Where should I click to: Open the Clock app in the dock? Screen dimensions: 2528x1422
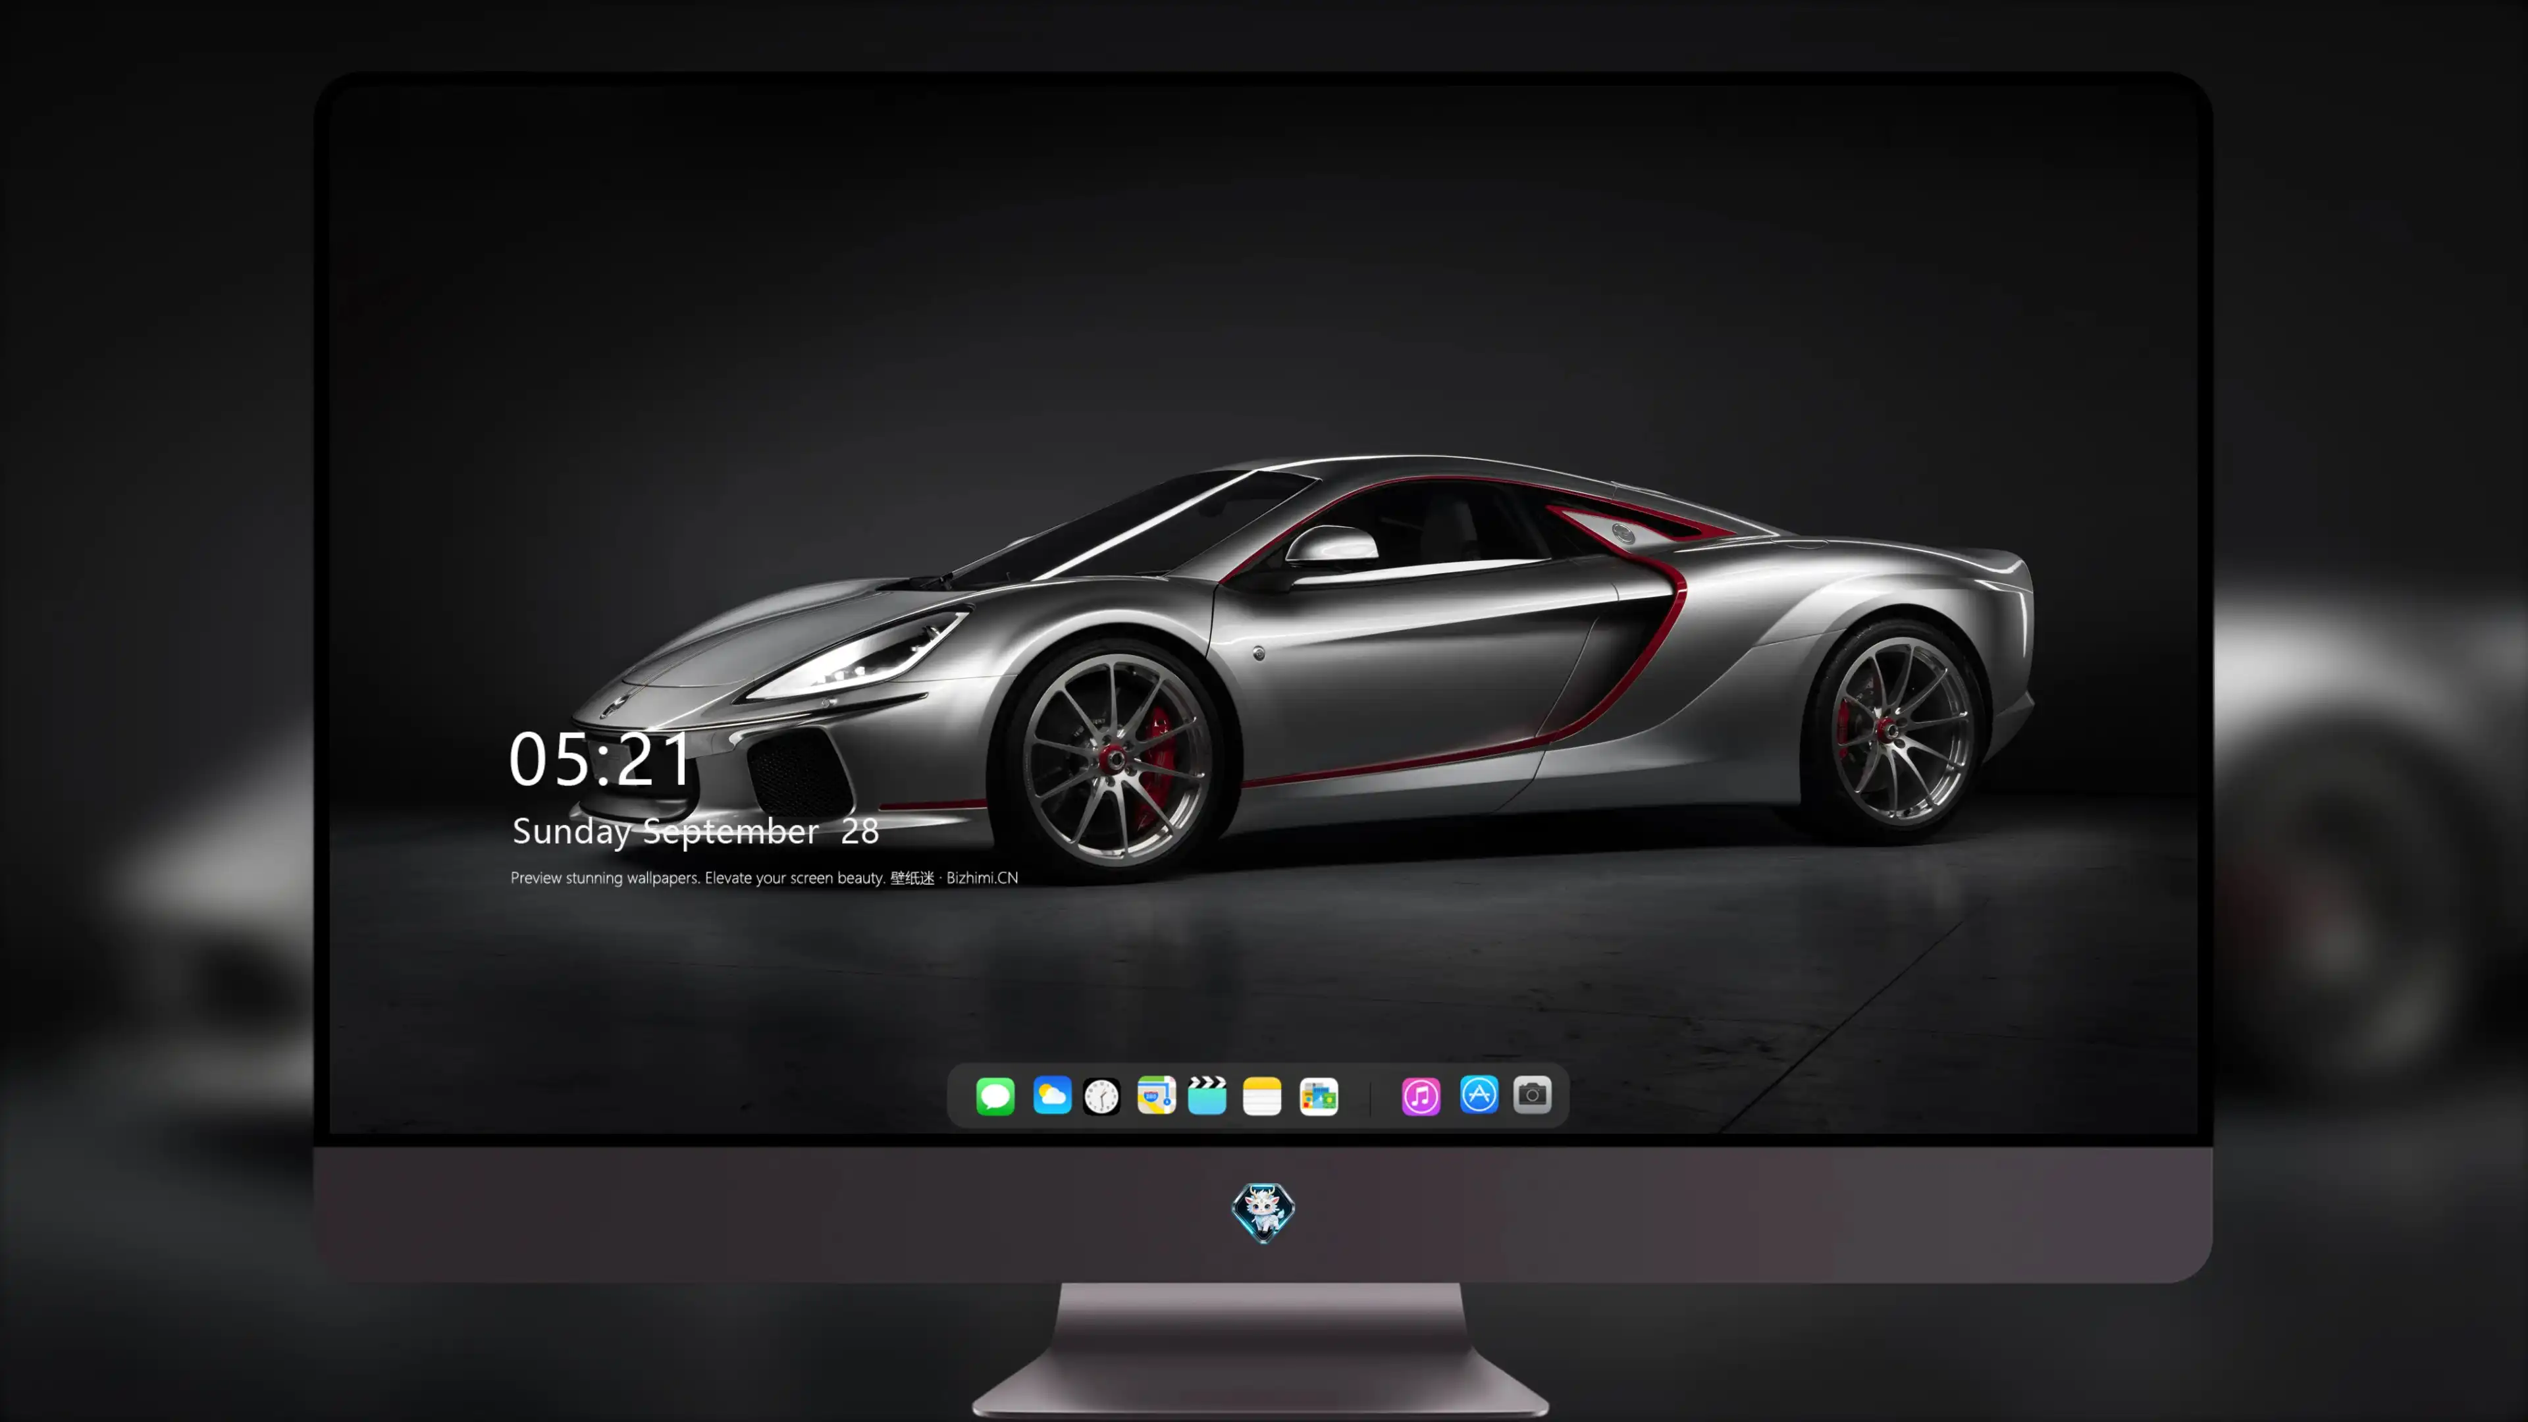1101,1096
